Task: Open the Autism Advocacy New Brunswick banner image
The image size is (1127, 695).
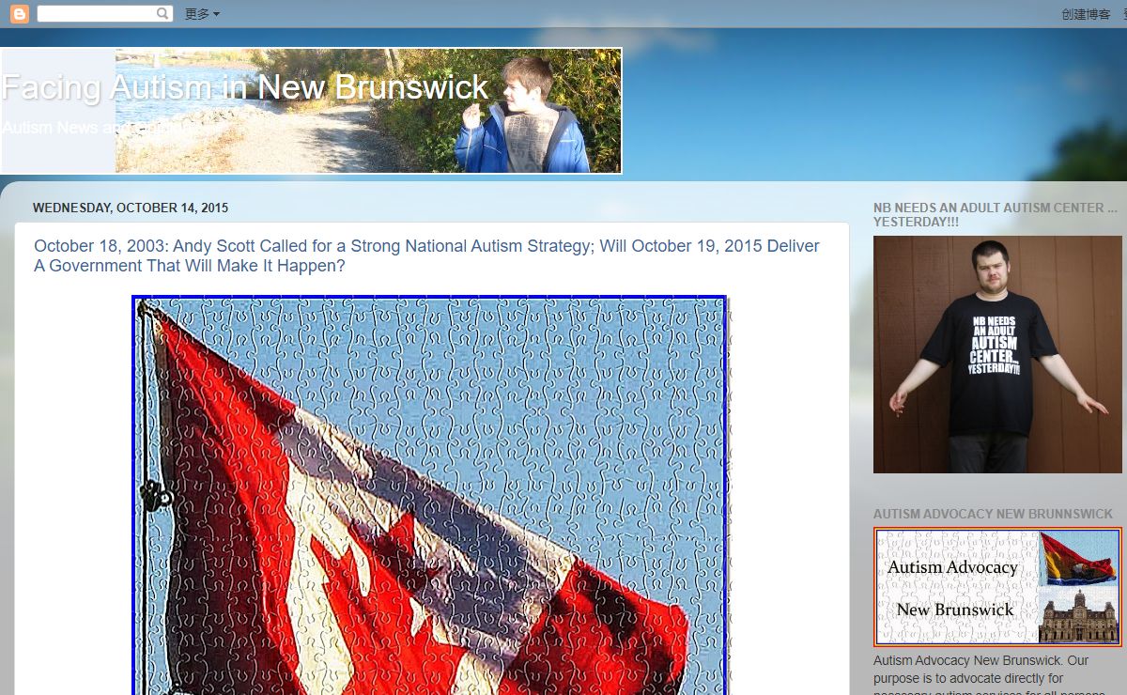Action: pos(997,587)
